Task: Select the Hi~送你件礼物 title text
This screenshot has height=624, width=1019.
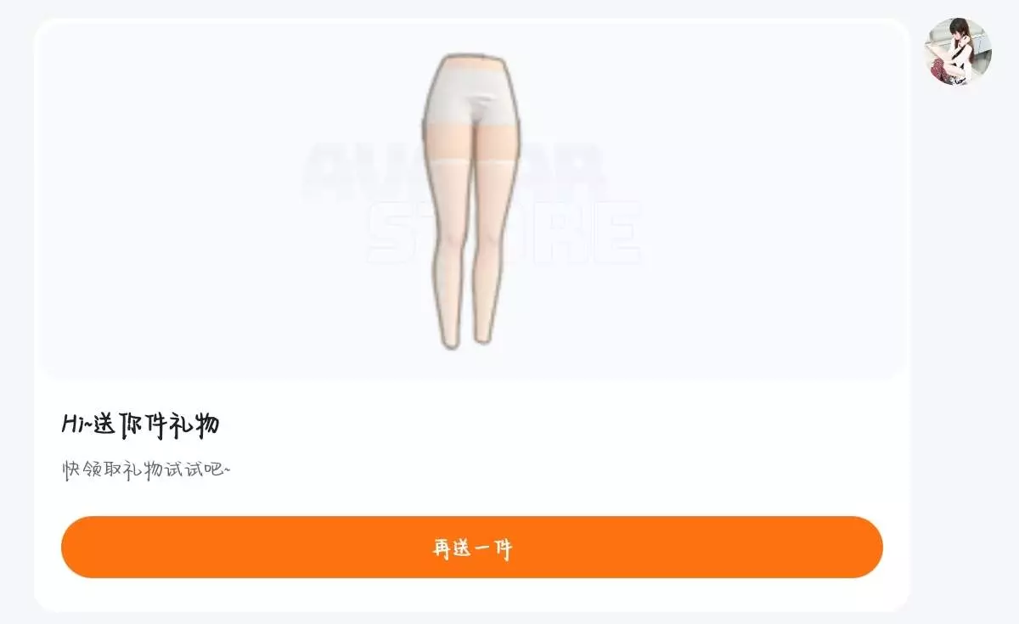Action: (x=141, y=424)
